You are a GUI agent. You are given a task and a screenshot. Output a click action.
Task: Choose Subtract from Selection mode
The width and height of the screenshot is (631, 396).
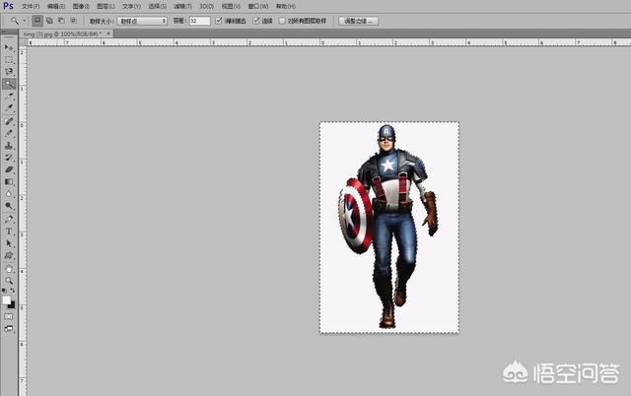point(61,21)
